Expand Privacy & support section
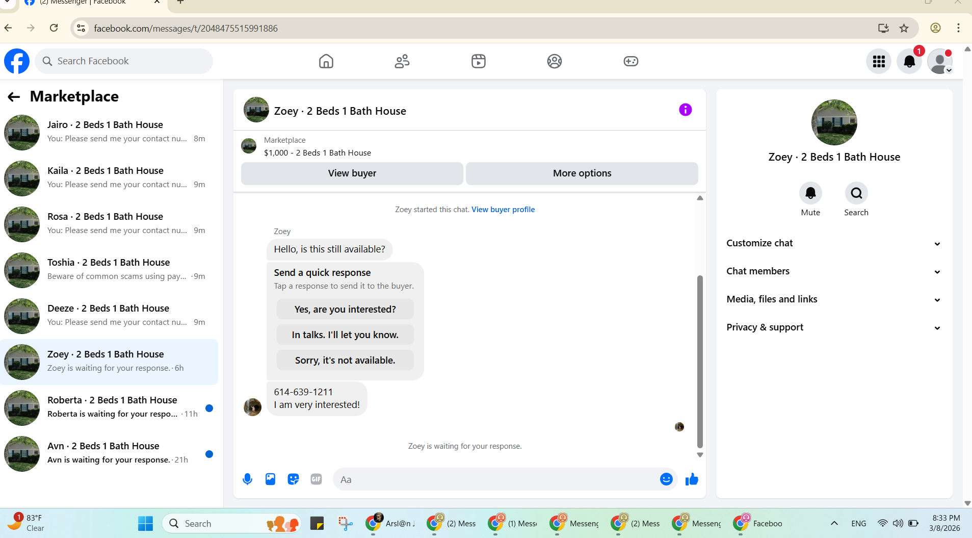972x538 pixels. point(834,327)
